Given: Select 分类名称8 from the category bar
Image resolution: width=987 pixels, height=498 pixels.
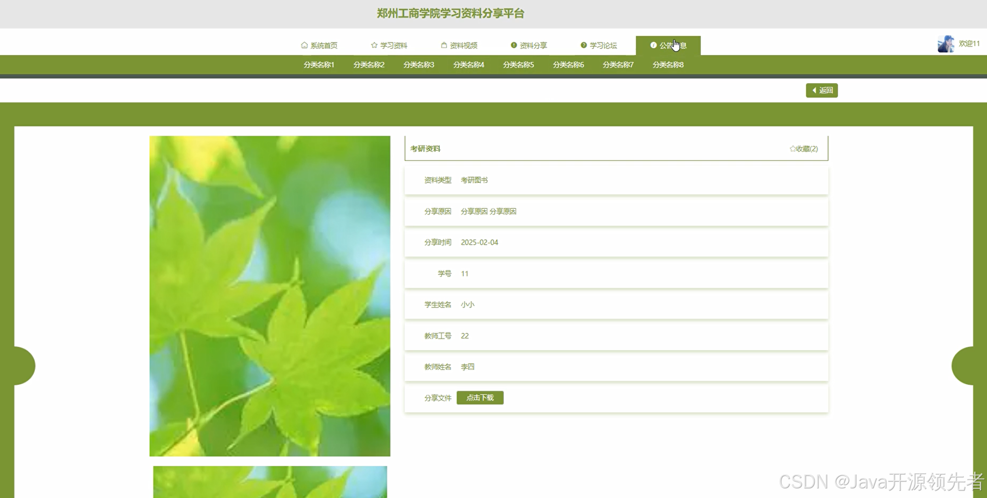Looking at the screenshot, I should [x=668, y=64].
